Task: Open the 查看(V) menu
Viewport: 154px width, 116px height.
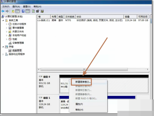Action: (x=27, y=7)
